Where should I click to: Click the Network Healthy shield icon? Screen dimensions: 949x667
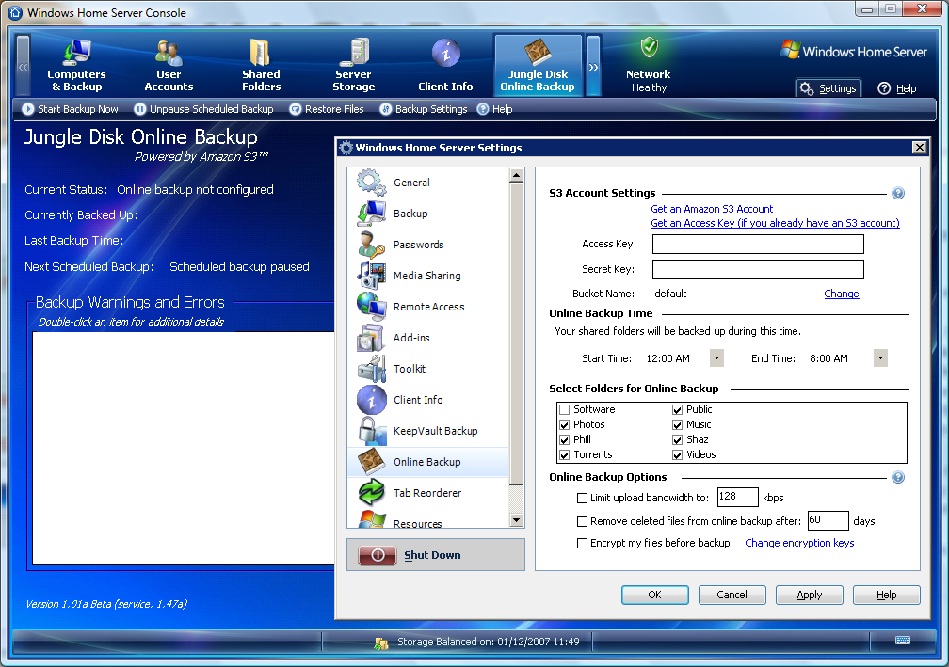[650, 47]
